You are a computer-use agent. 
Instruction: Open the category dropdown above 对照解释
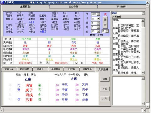tap(143, 13)
